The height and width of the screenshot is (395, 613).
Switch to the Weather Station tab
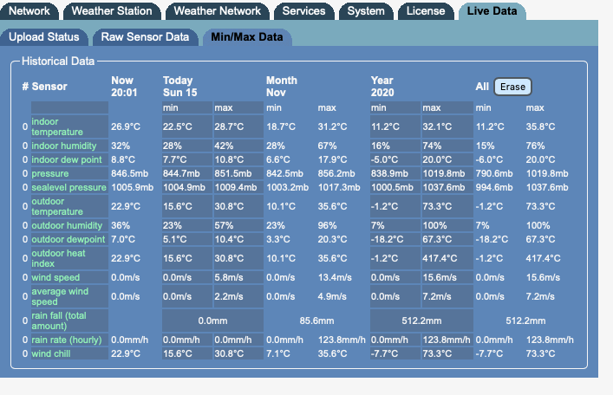112,11
